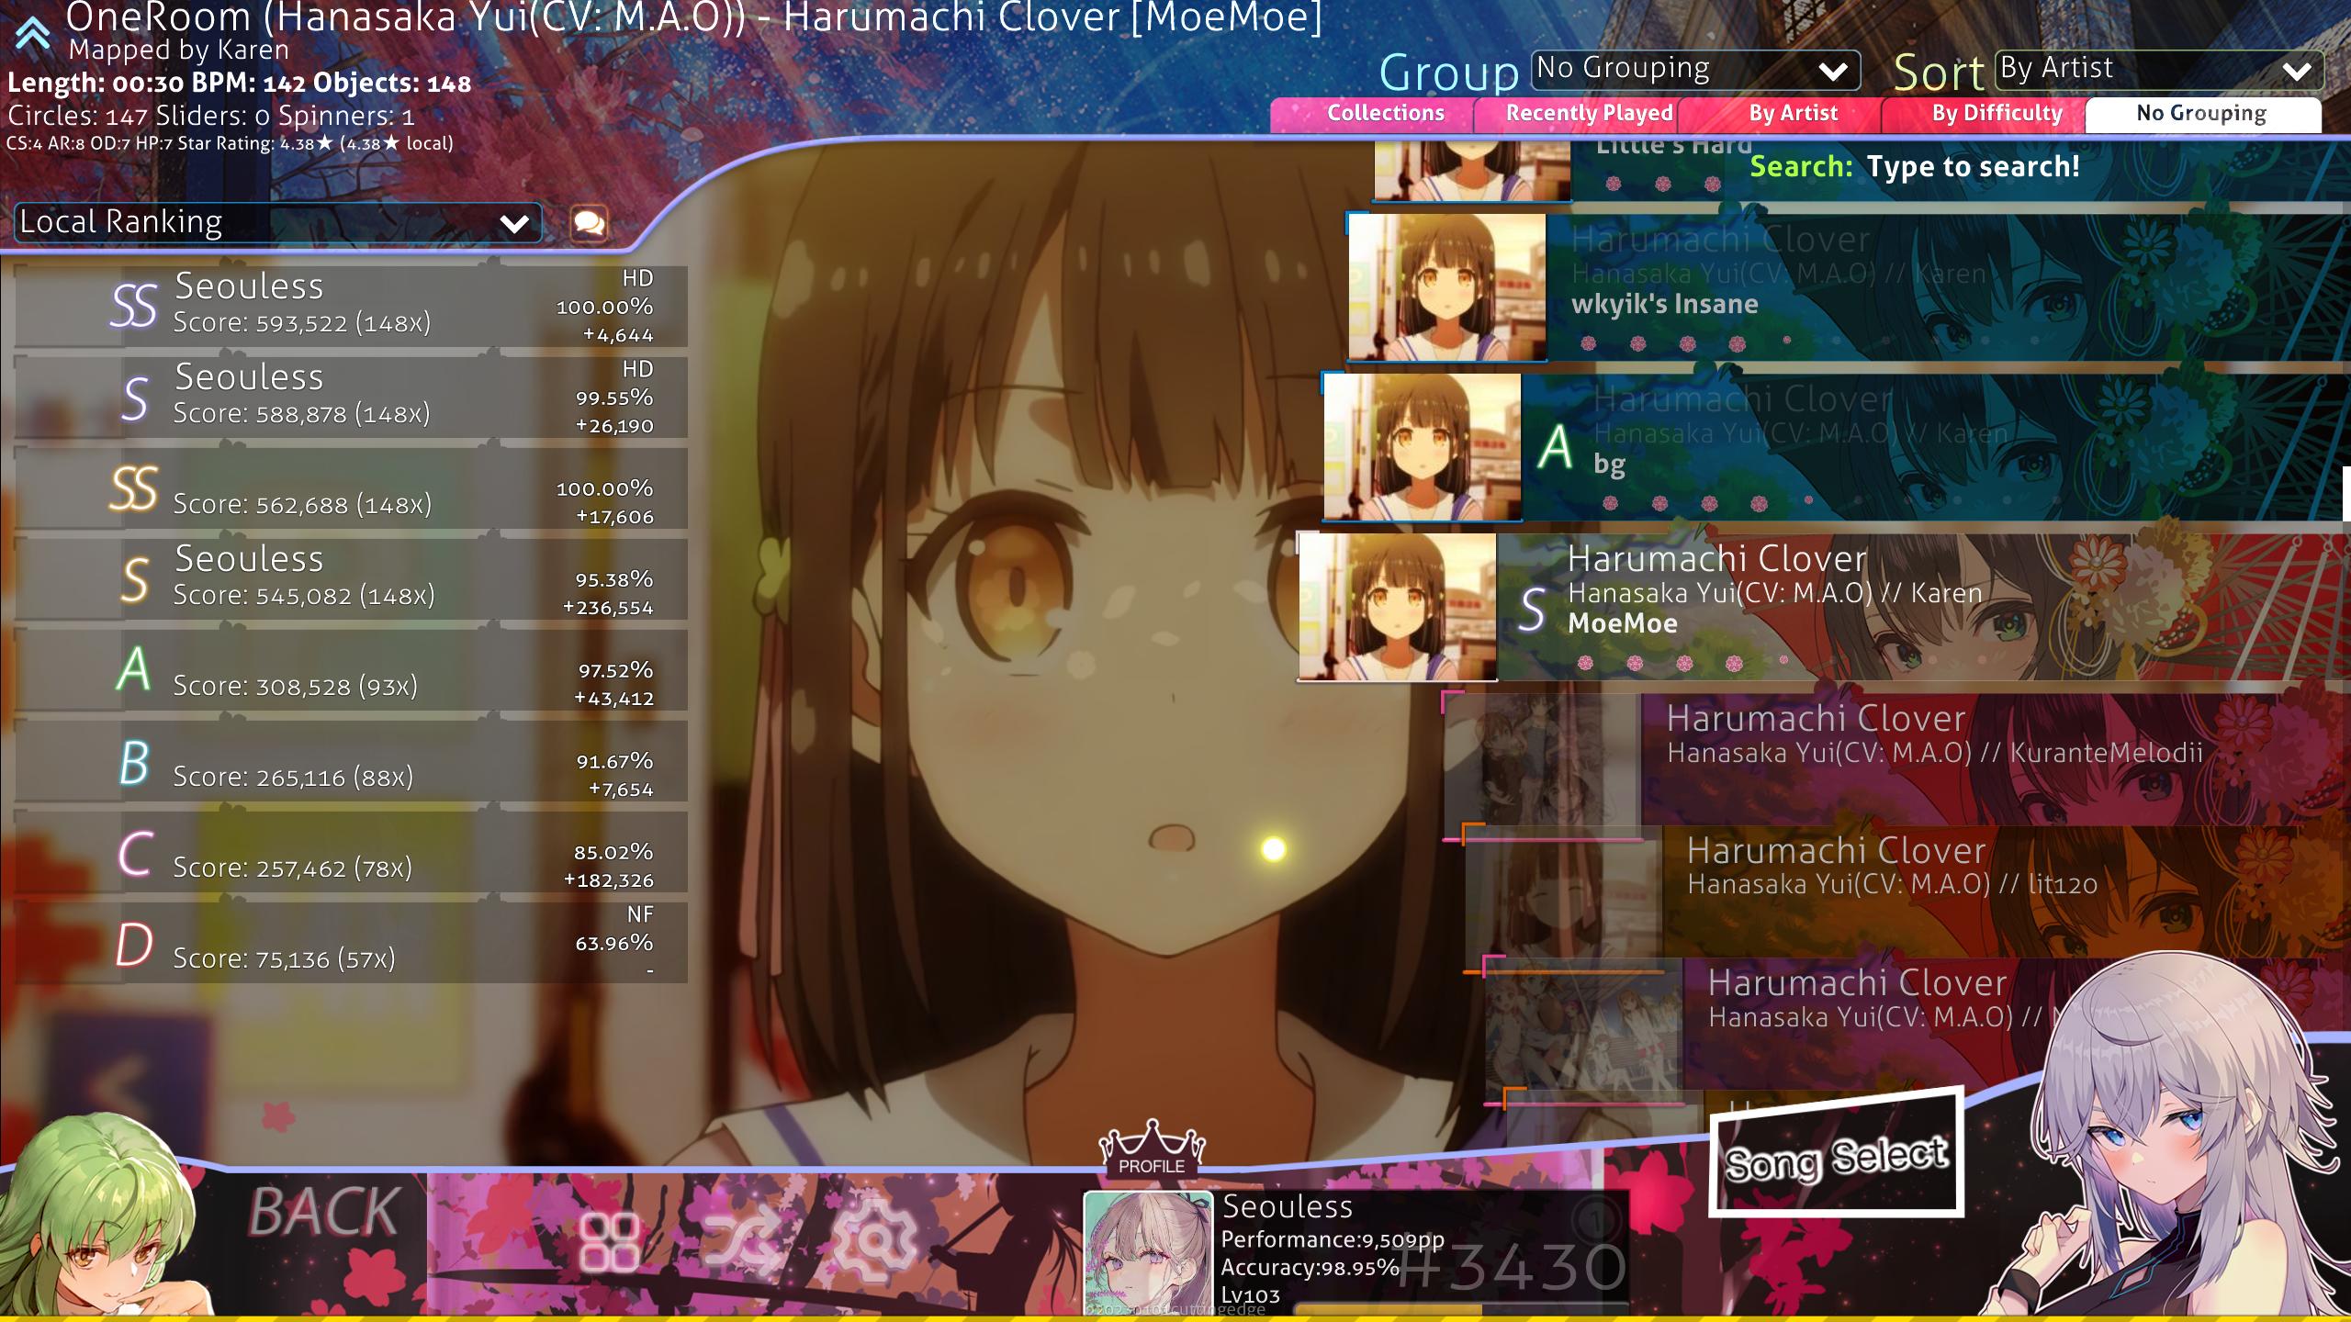Click the PROFILE crown icon
This screenshot has height=1322, width=2351.
[1152, 1148]
